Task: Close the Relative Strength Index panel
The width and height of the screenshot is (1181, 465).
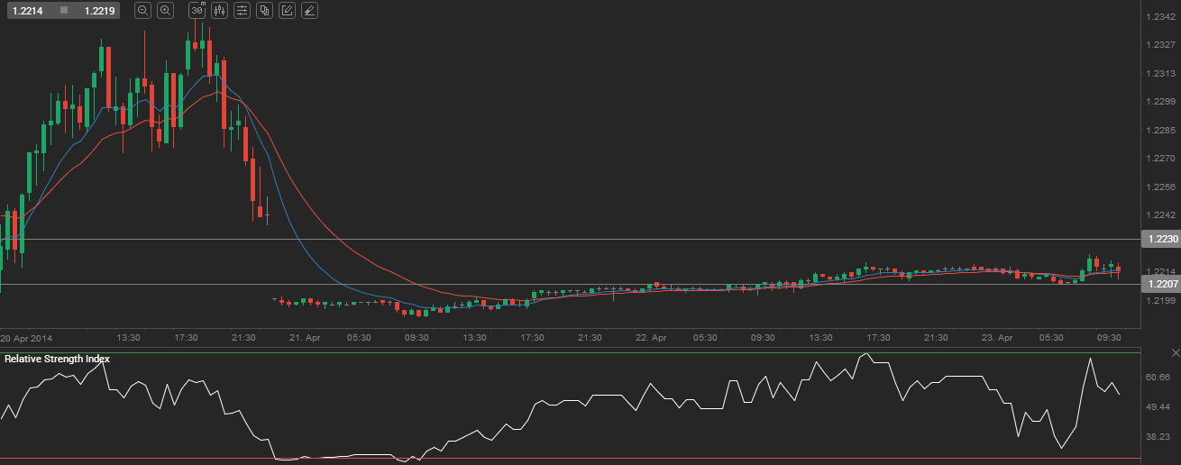Action: 1176,351
